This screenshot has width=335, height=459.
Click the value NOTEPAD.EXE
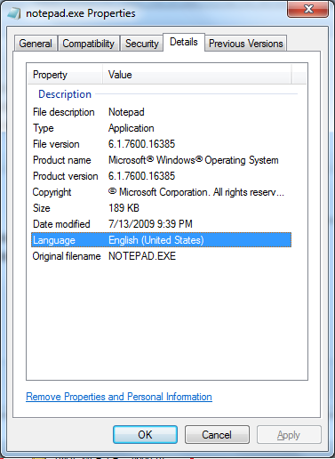[142, 256]
